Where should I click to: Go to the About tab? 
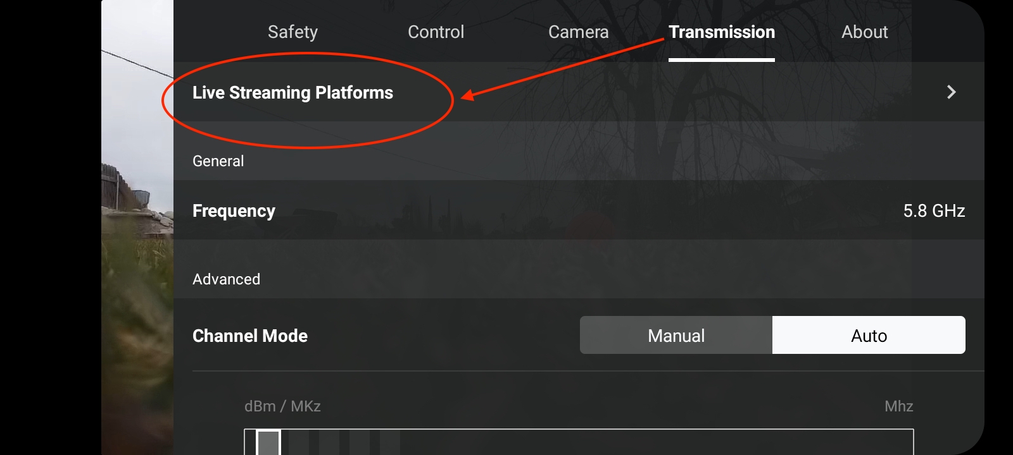tap(864, 32)
